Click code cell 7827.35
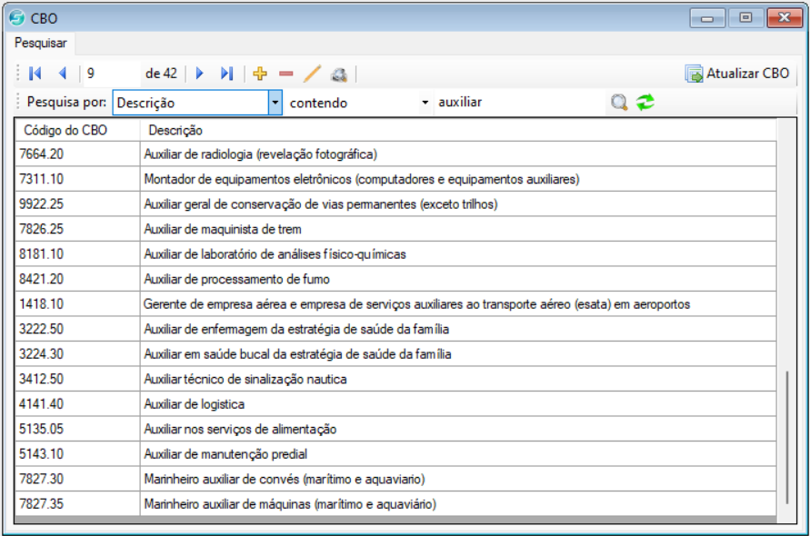810x536 pixels. (x=77, y=504)
